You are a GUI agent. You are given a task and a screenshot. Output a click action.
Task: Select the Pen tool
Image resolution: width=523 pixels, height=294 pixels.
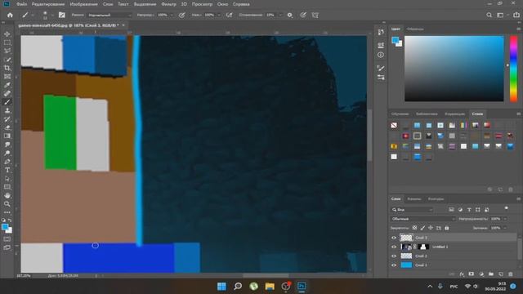7,162
